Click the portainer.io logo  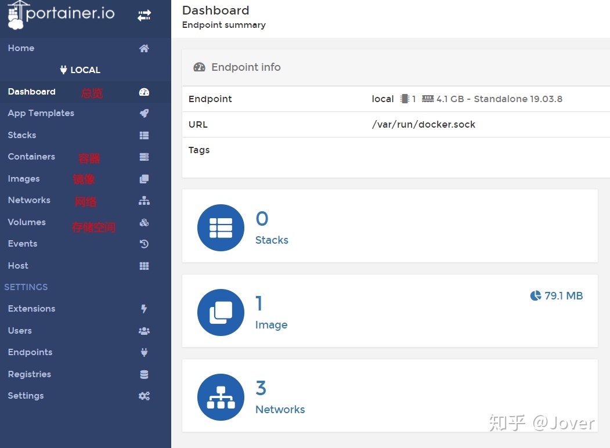pos(61,15)
